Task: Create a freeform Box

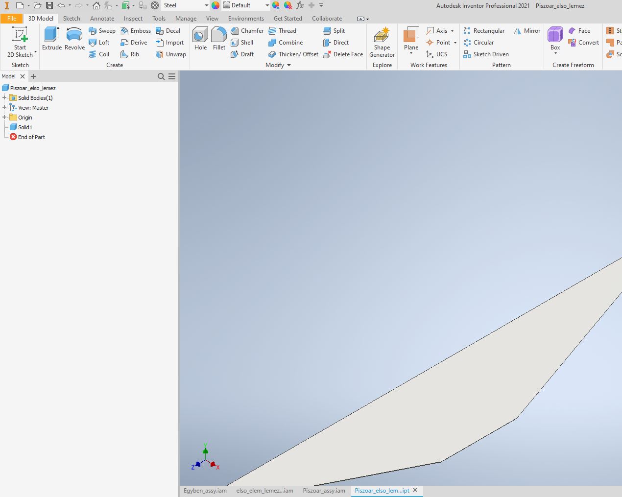Action: click(555, 39)
